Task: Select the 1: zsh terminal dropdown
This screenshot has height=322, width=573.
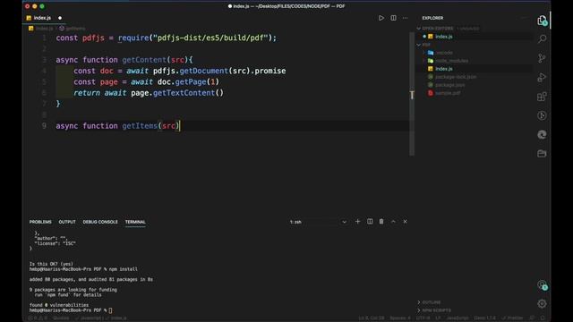Action: point(318,222)
